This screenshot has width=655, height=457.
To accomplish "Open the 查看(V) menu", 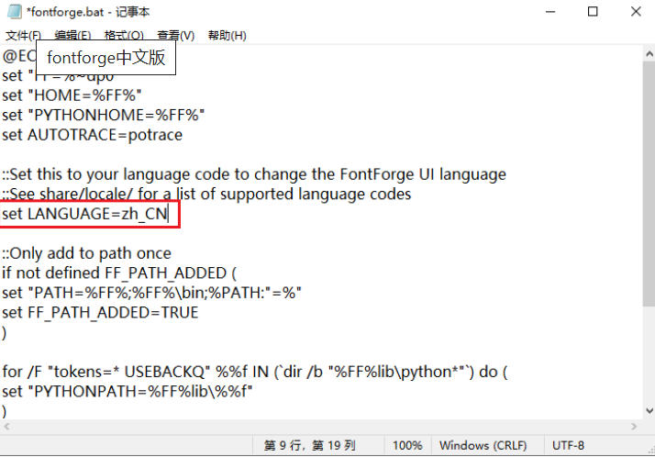I will [x=176, y=36].
